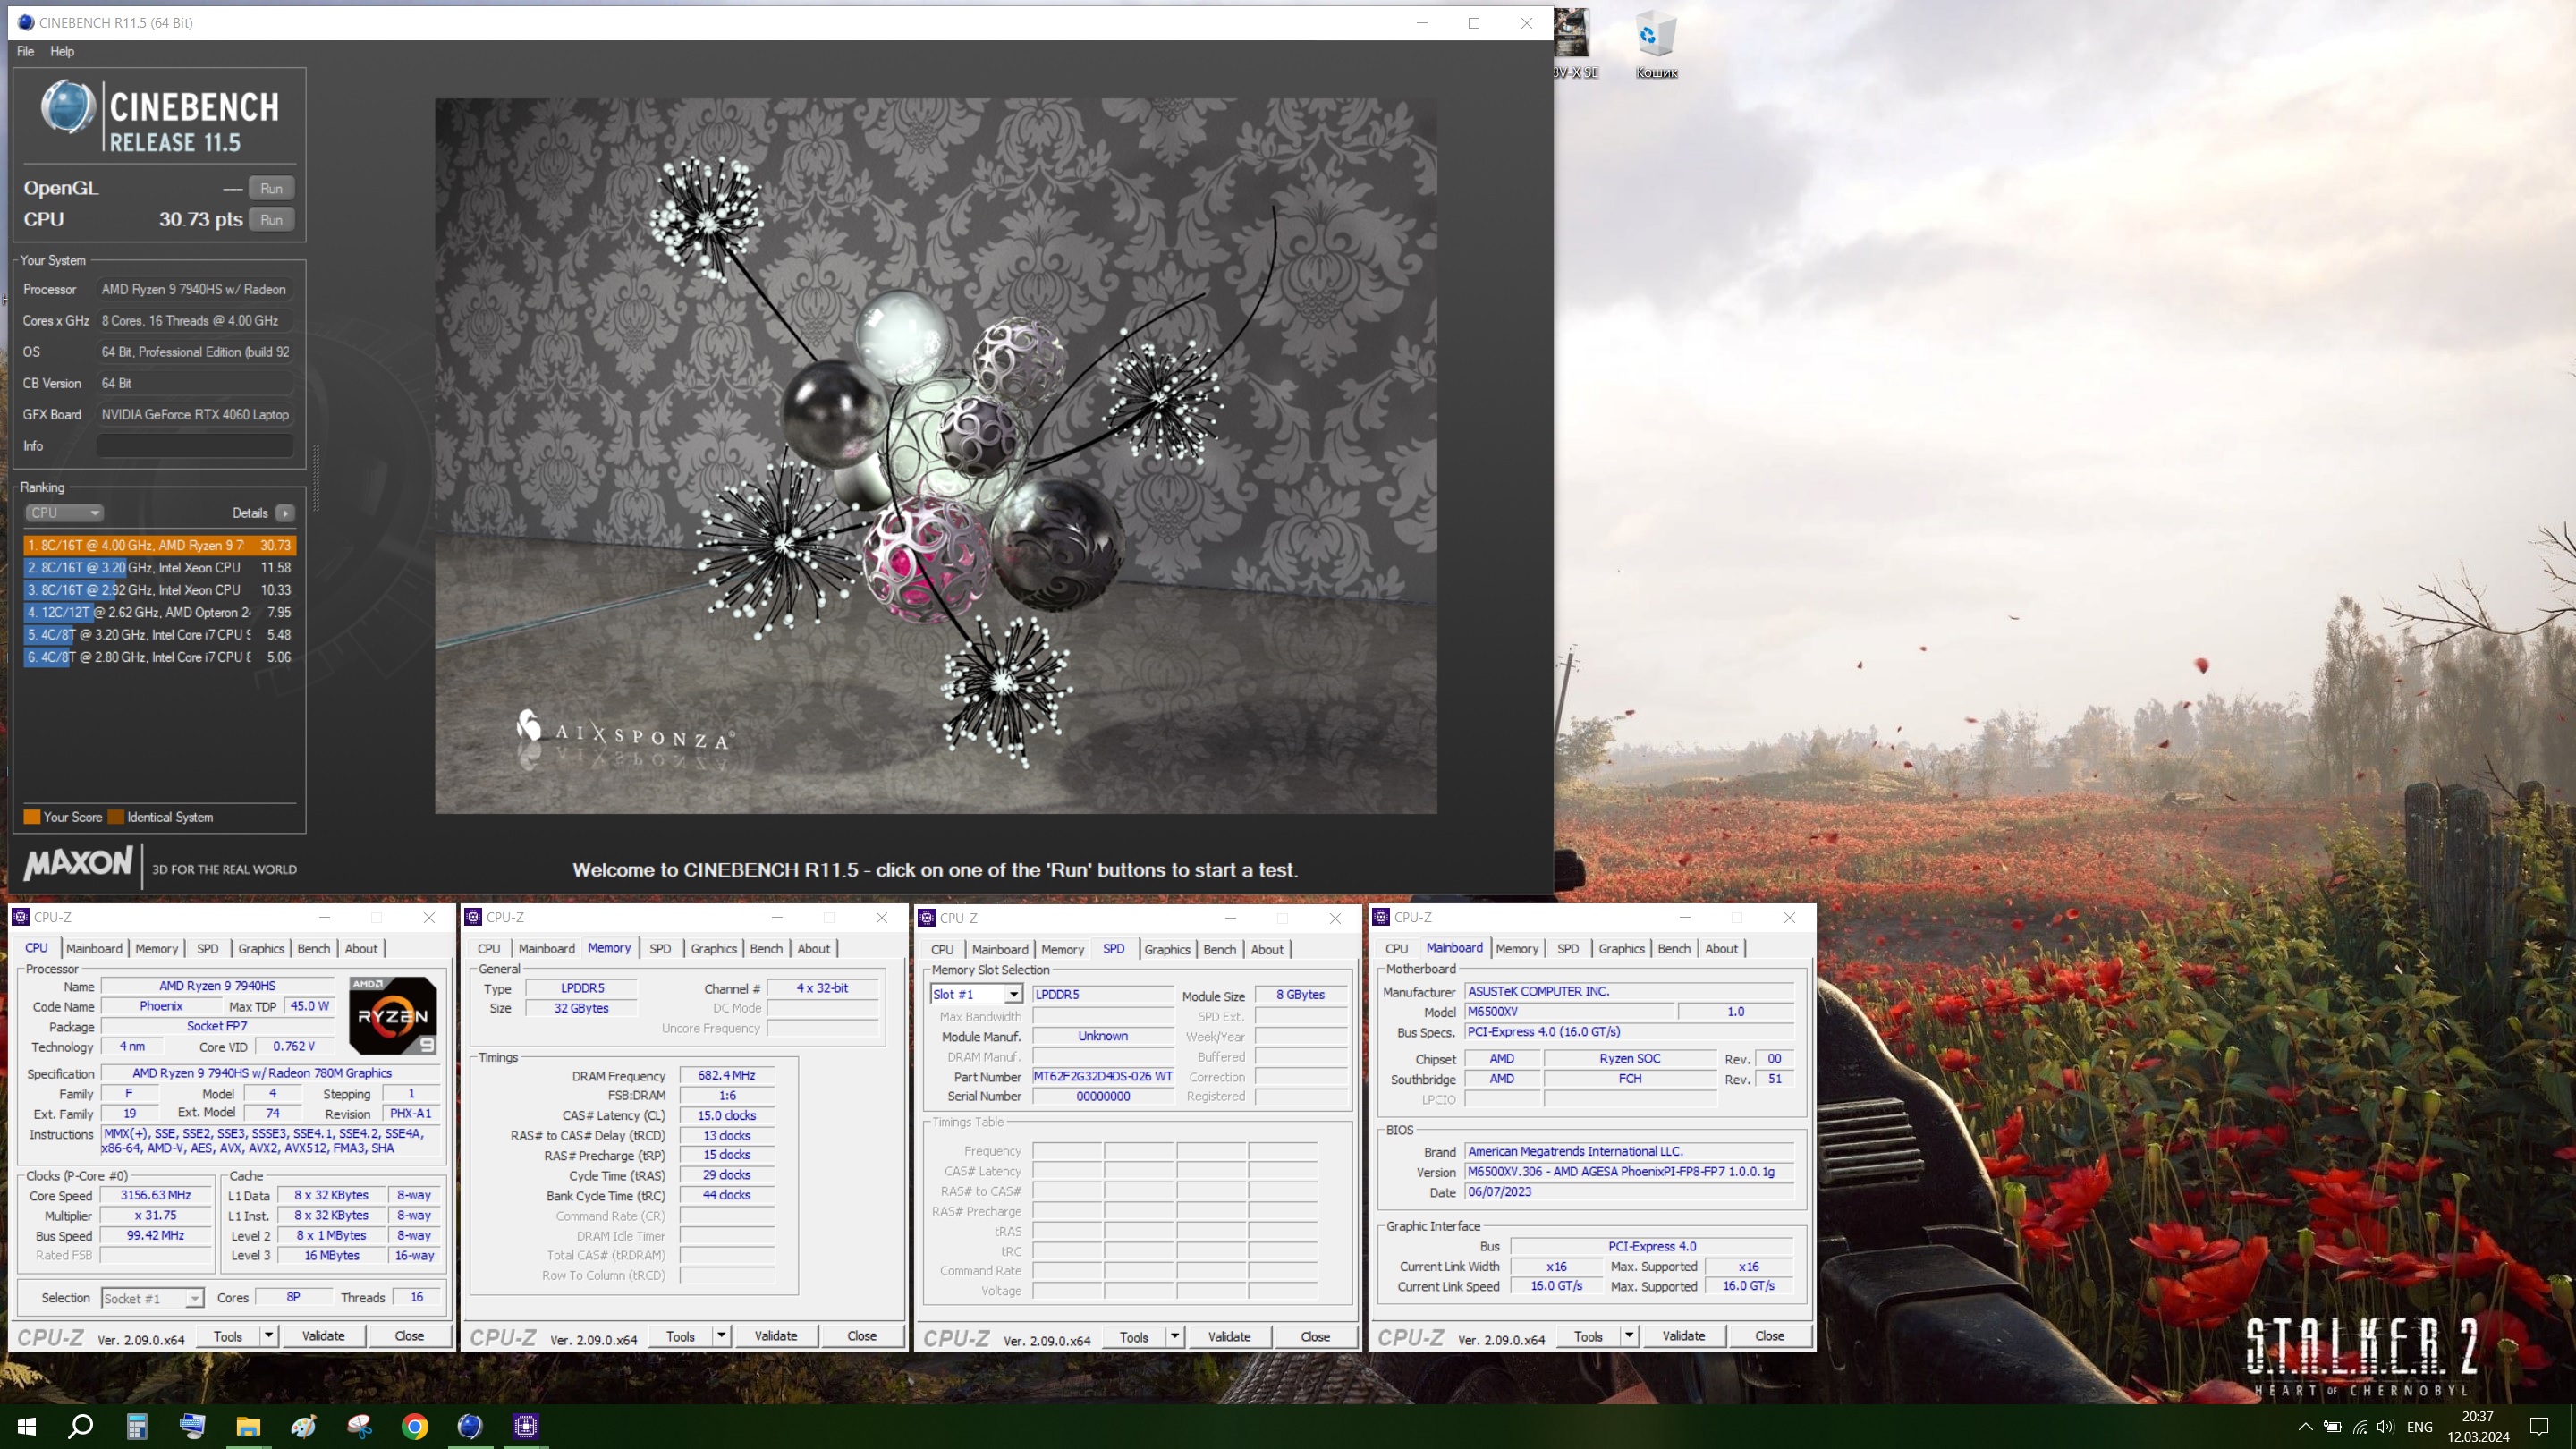Click the GFX Board NVIDIA GeForce RTX 4060 field
The image size is (2576, 1449).
tap(195, 415)
